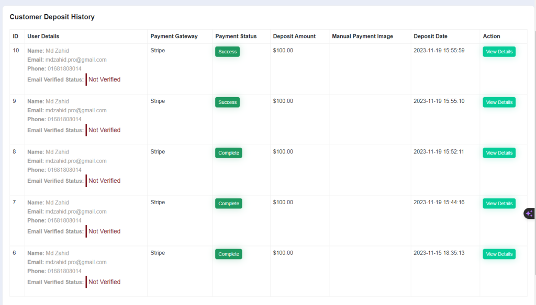Click the Complete badge for deposit 6
Image resolution: width=536 pixels, height=305 pixels.
[228, 254]
